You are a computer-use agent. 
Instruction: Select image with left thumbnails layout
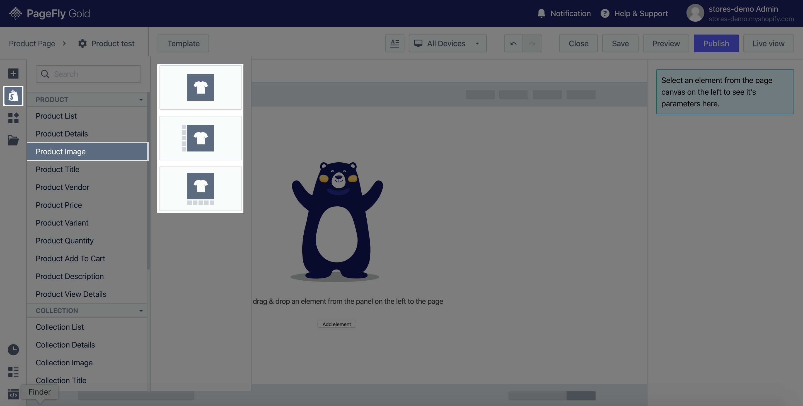coord(201,138)
